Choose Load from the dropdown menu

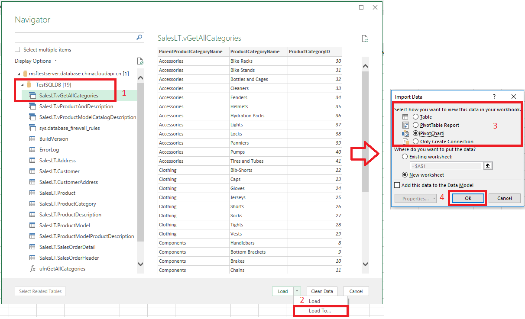314,301
